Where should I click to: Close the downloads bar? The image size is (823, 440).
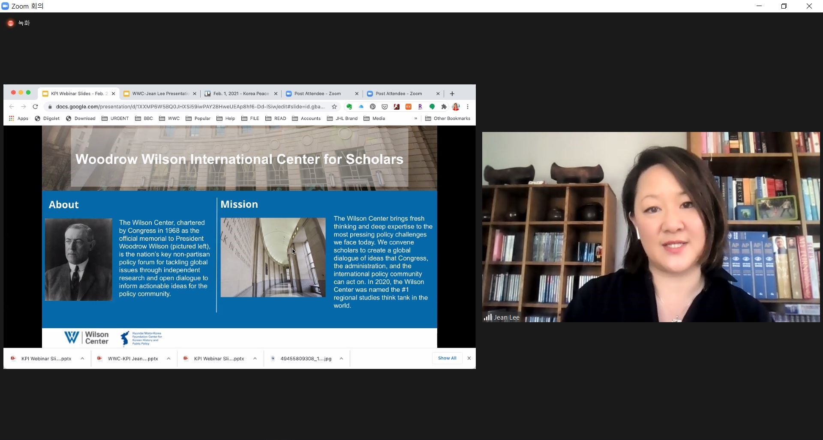tap(469, 358)
